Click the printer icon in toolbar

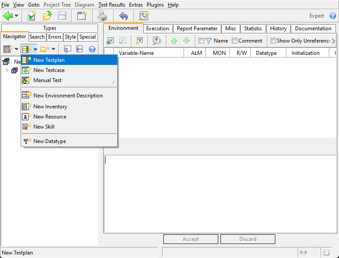tap(102, 16)
